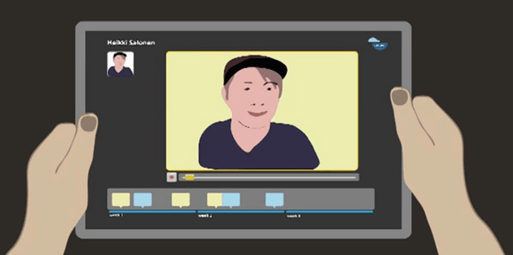The image size is (513, 255).
Task: Select the blue bar above the week 2 label
Action: coord(241,212)
